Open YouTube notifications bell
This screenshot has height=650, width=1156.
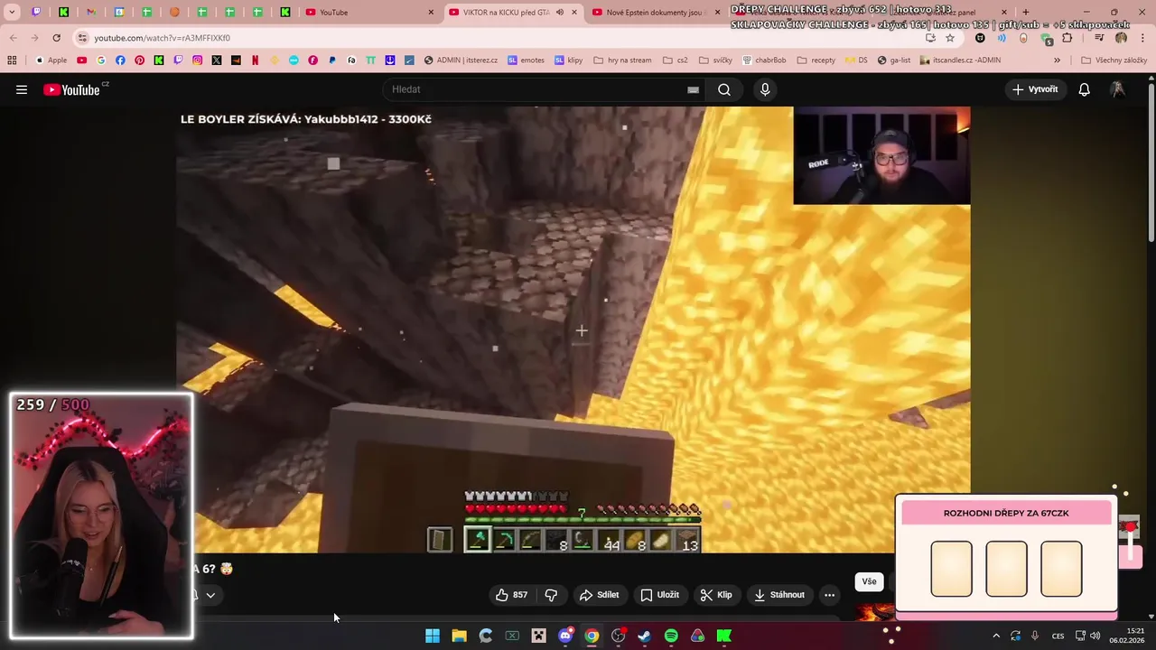point(1084,89)
